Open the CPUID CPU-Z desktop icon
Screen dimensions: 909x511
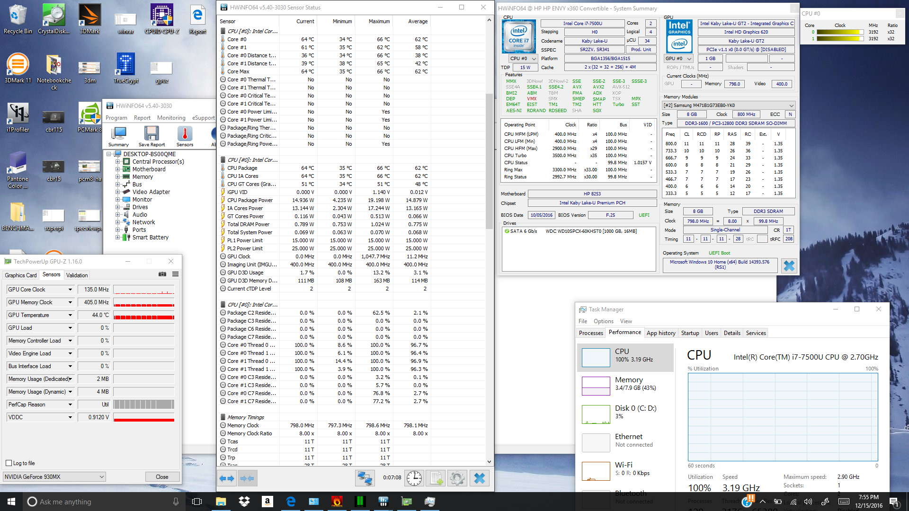coord(162,19)
